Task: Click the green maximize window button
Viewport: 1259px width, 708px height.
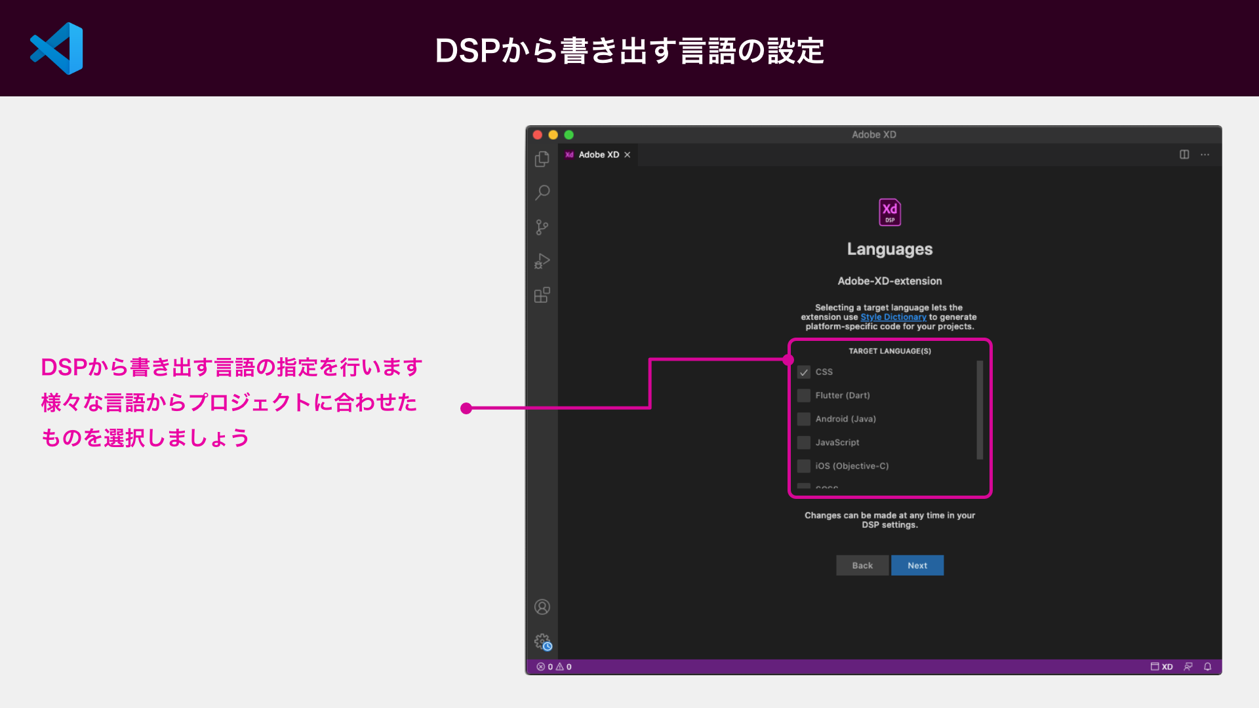Action: click(569, 134)
